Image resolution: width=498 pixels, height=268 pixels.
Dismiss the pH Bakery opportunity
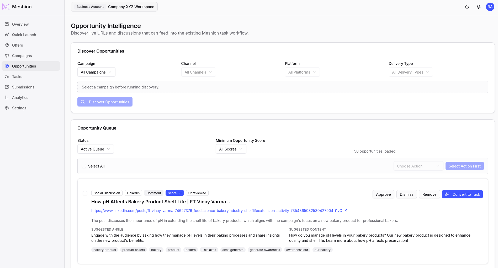pos(406,194)
